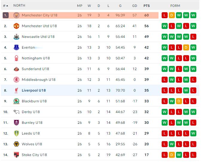Click Leeds U18's green W form badge
The width and height of the screenshot is (202, 162).
(193, 133)
